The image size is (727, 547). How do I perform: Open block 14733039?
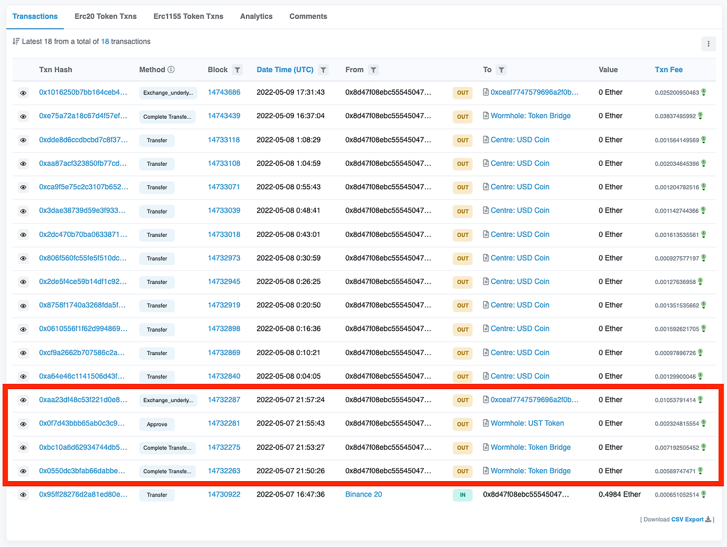224,211
